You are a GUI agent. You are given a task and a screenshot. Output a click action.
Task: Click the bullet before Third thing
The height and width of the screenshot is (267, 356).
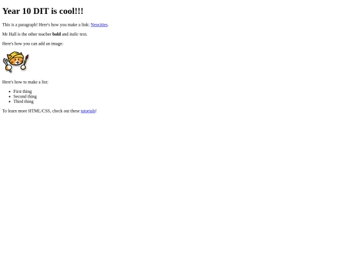[x=9, y=102]
